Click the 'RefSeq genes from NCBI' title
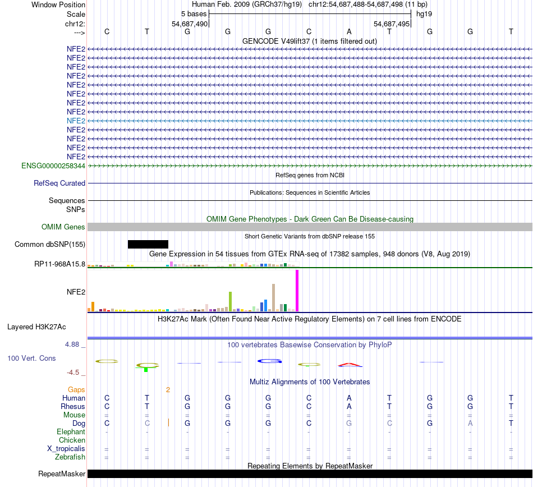 point(310,175)
